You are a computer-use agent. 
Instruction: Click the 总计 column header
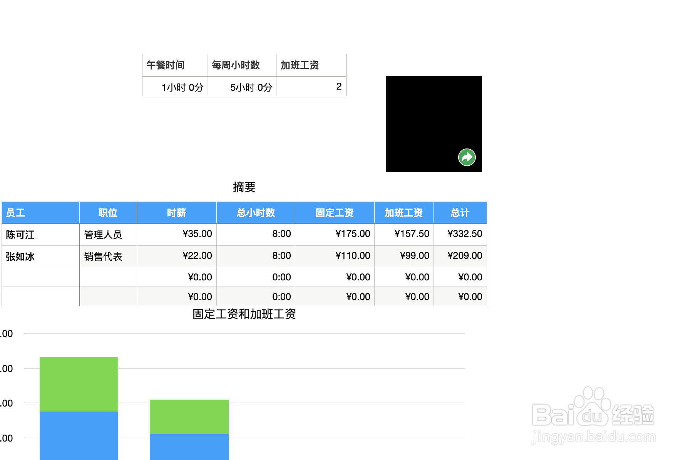point(460,213)
